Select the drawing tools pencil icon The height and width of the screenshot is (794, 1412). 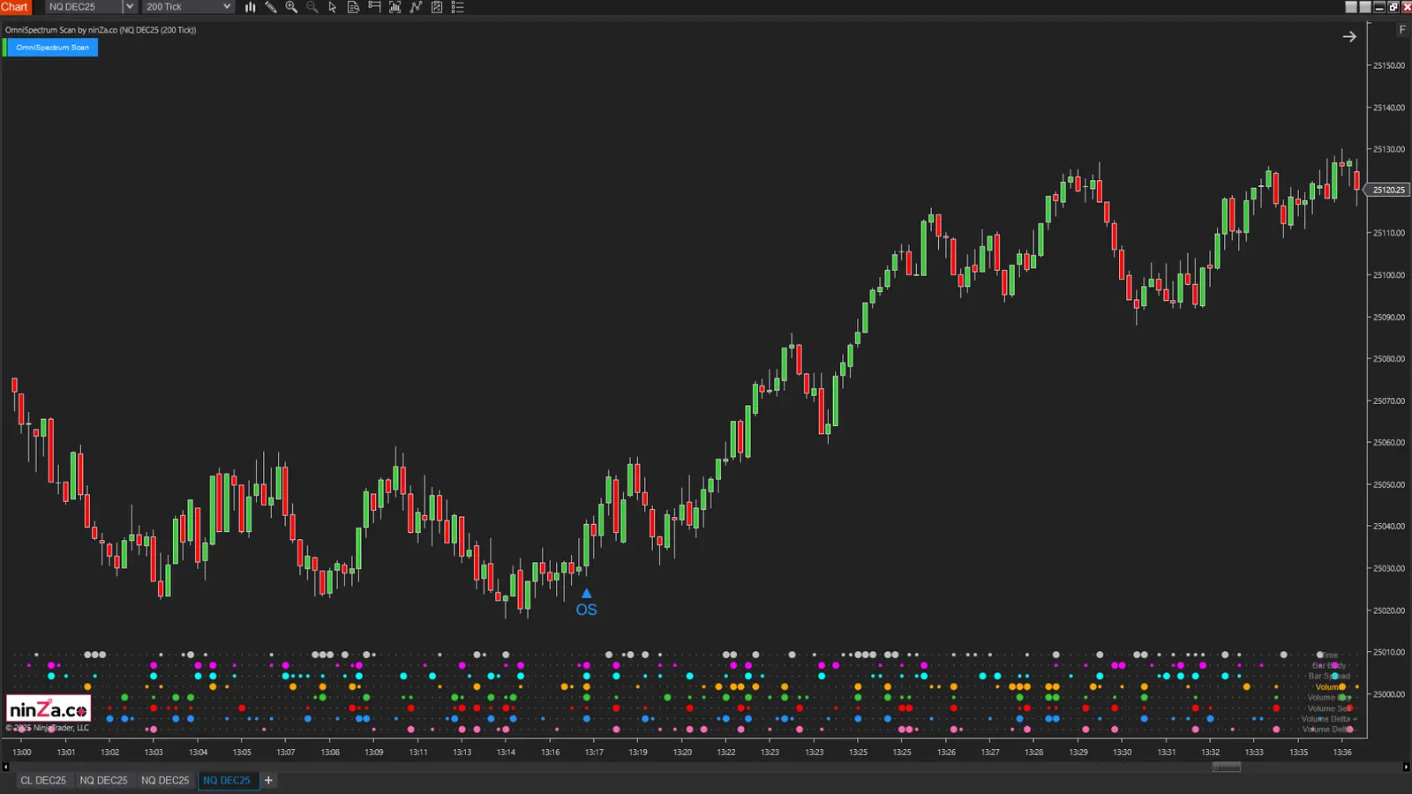tap(271, 7)
